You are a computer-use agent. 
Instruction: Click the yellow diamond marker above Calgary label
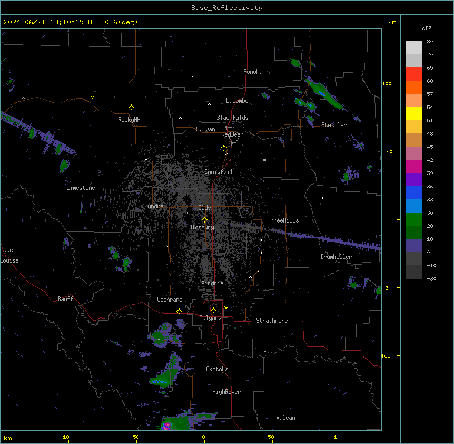click(213, 311)
